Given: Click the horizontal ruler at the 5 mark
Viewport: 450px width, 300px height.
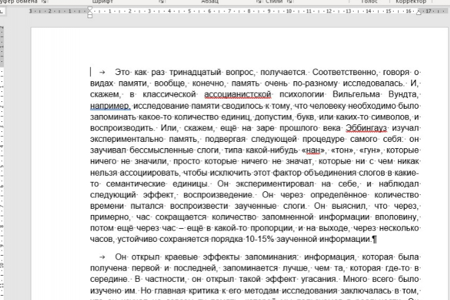Looking at the screenshot, I should (x=189, y=11).
